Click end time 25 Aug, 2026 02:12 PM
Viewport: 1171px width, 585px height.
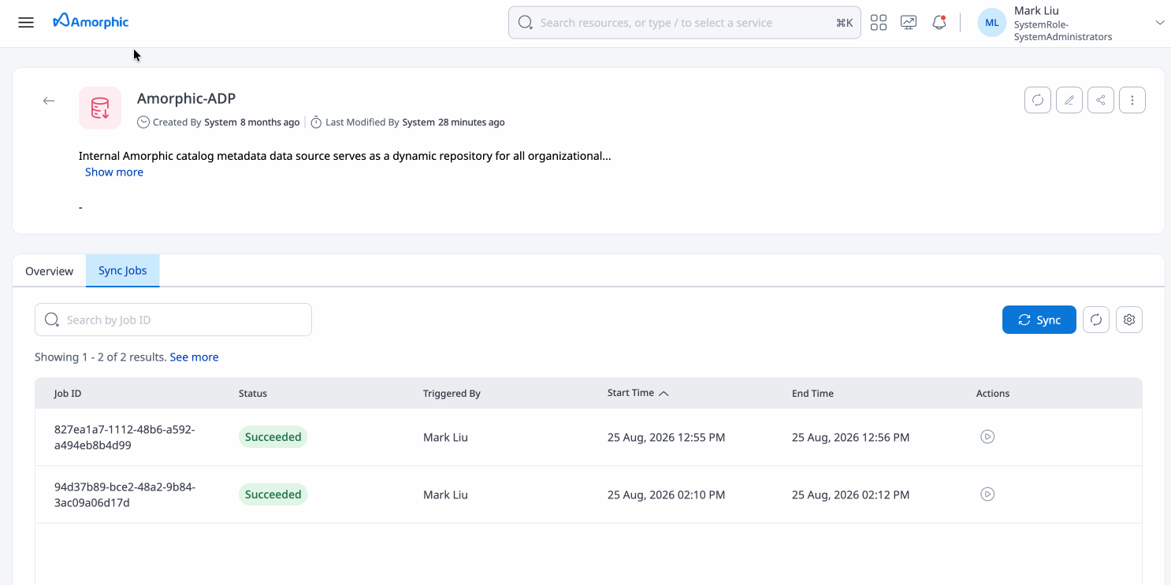click(x=850, y=495)
